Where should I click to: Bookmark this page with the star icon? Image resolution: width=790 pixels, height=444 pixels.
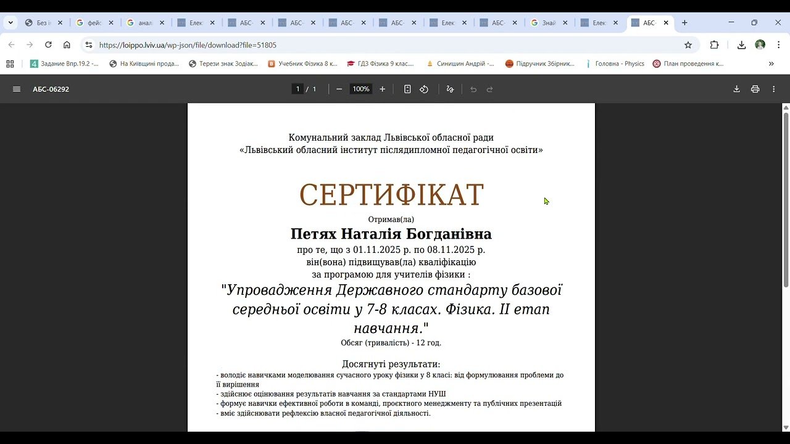[688, 45]
